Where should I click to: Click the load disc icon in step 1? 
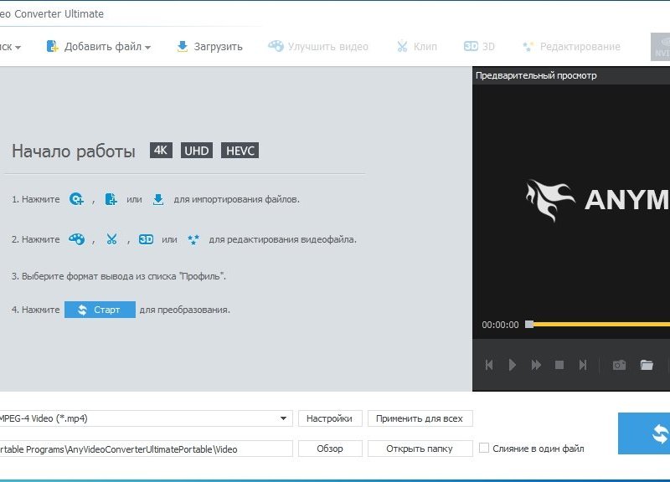tap(76, 199)
